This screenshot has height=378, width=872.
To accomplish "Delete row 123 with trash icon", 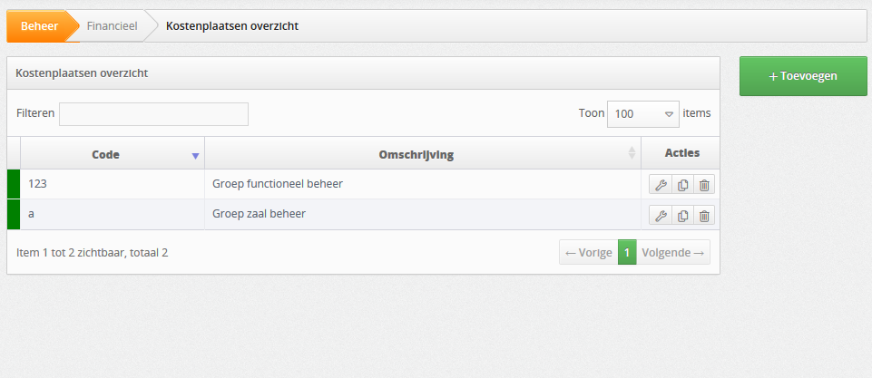I will coord(704,185).
